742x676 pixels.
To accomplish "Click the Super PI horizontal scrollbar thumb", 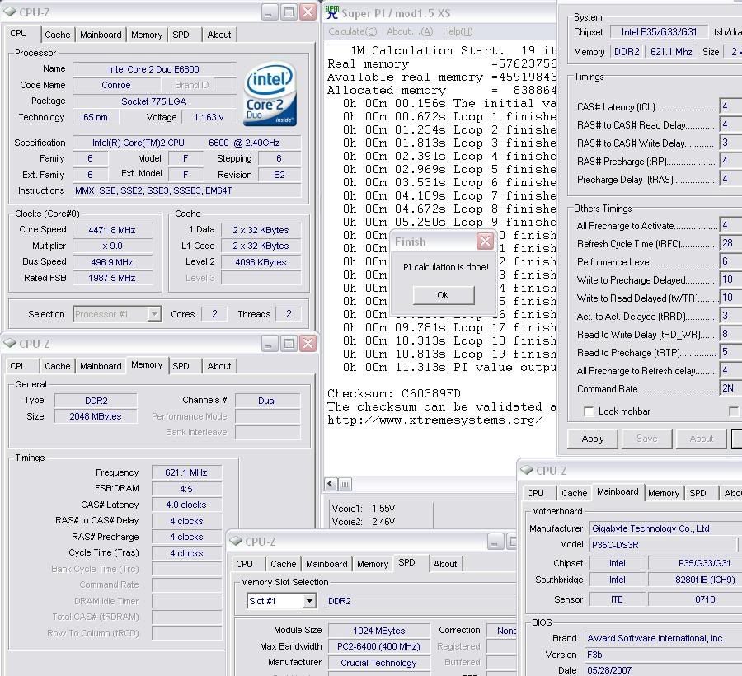I will coord(345,483).
